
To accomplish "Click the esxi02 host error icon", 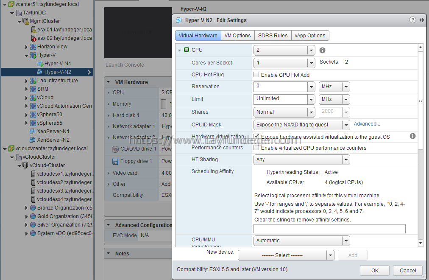I will pyautogui.click(x=33, y=38).
